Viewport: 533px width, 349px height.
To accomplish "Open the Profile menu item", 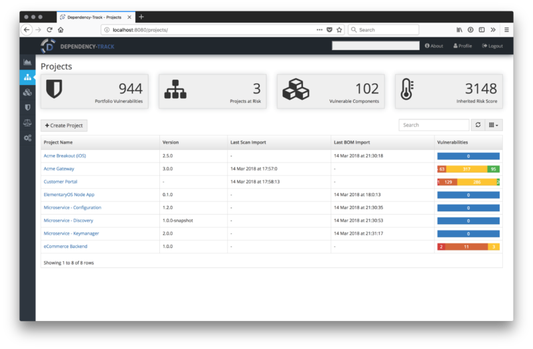I will tap(462, 46).
